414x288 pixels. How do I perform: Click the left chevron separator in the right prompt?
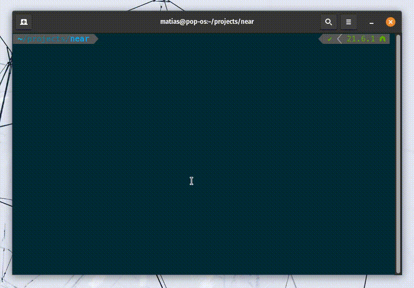coord(340,39)
